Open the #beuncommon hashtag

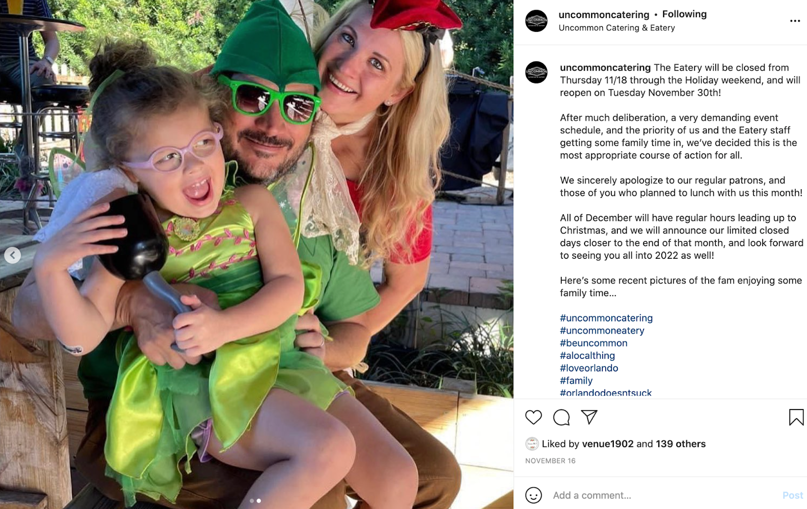point(594,343)
